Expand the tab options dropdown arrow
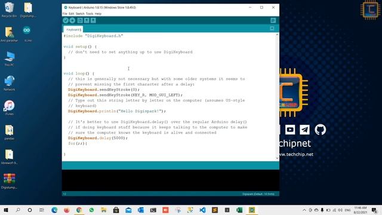The height and width of the screenshot is (215, 382). (x=272, y=29)
